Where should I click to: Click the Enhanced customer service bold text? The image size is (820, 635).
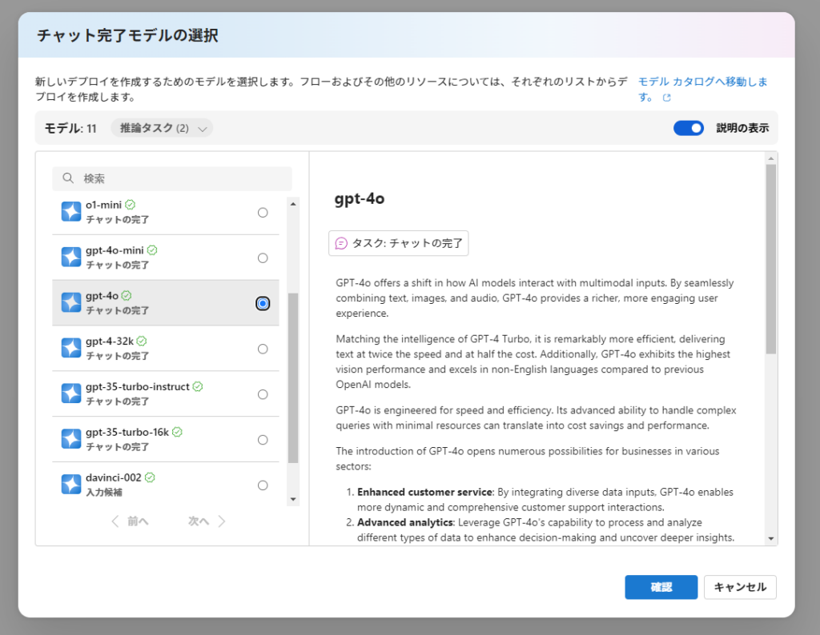[x=424, y=492]
